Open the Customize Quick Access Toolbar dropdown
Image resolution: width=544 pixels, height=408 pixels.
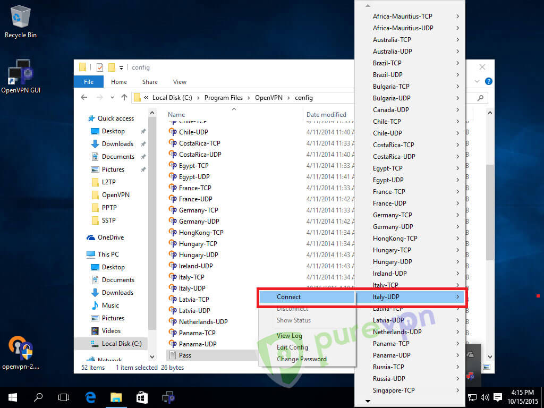point(121,67)
